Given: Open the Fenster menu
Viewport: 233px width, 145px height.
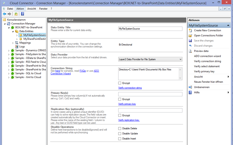Looking at the screenshot, I should point(43,9).
